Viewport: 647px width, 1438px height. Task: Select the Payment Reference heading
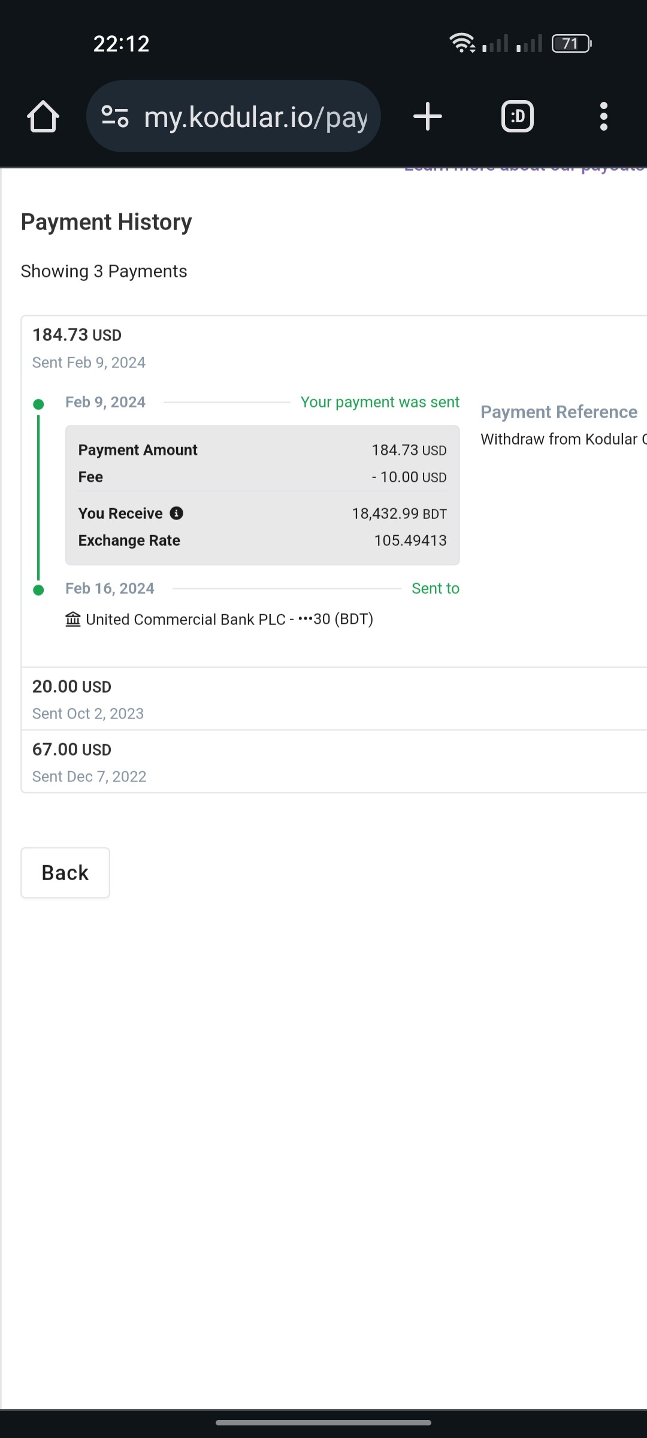point(559,412)
